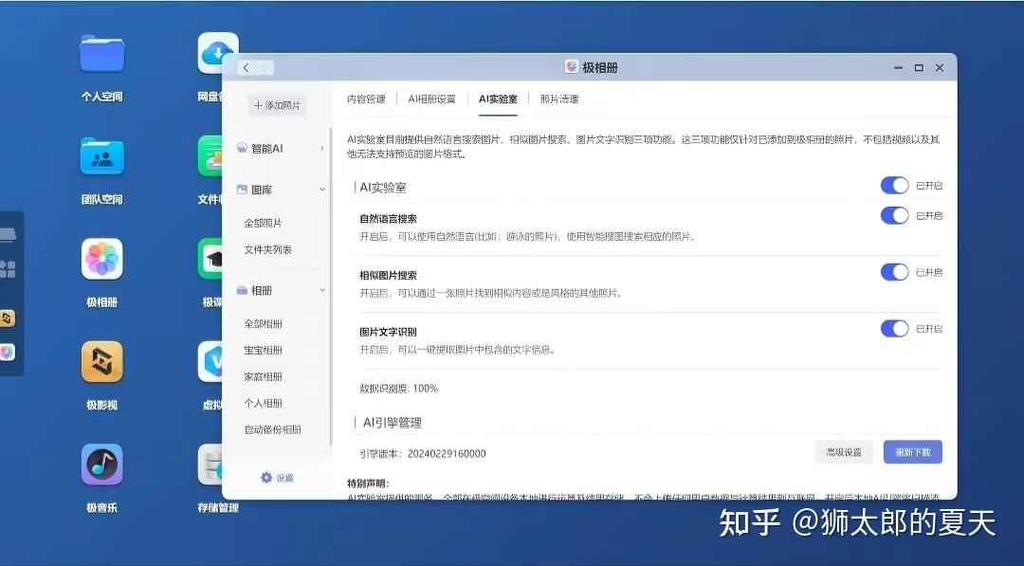Toggle the AI实验室 master switch
Image resolution: width=1024 pixels, height=566 pixels.
(894, 186)
